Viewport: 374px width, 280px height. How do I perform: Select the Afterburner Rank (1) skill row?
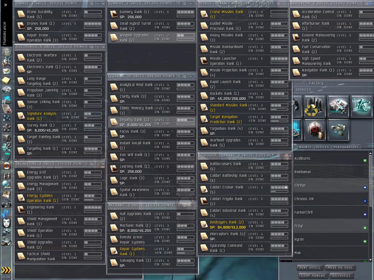(x=332, y=26)
